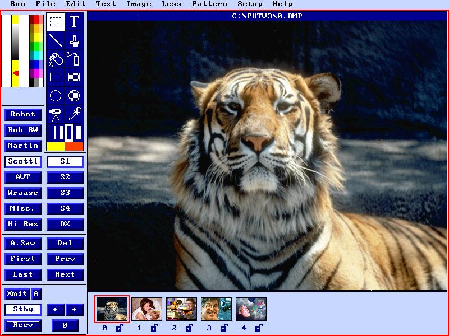Image resolution: width=449 pixels, height=336 pixels.
Task: Pick the orange-red background color swatch
Action: (x=74, y=147)
